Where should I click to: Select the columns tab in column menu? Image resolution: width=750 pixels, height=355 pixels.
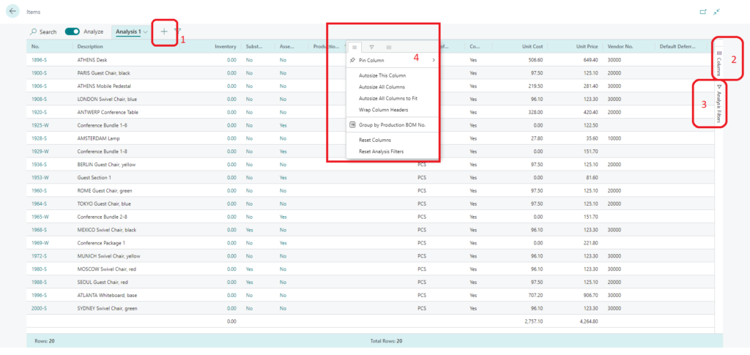pyautogui.click(x=389, y=48)
